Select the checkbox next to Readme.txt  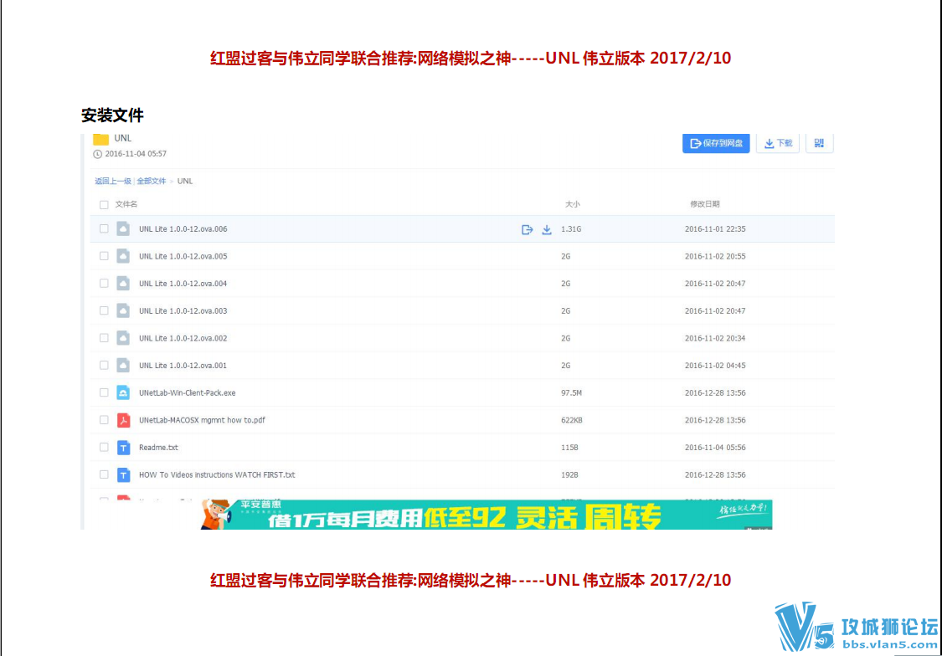(x=104, y=447)
